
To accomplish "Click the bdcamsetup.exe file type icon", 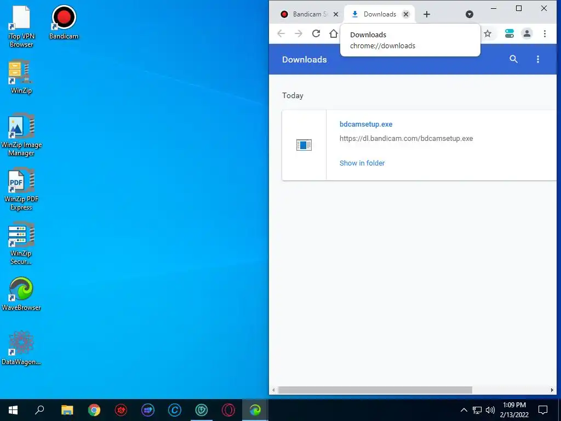I will [304, 145].
